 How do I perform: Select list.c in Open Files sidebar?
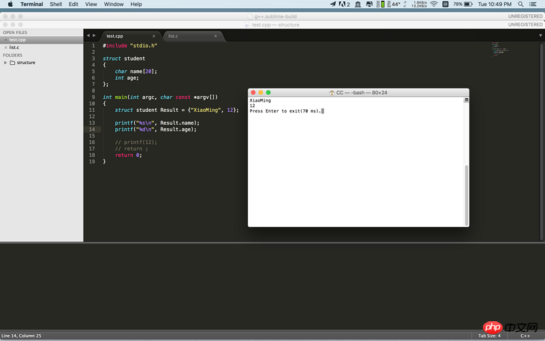coord(42,47)
